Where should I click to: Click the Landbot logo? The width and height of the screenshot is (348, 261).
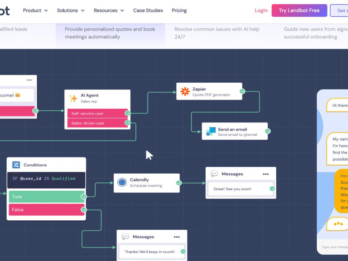click(5, 11)
